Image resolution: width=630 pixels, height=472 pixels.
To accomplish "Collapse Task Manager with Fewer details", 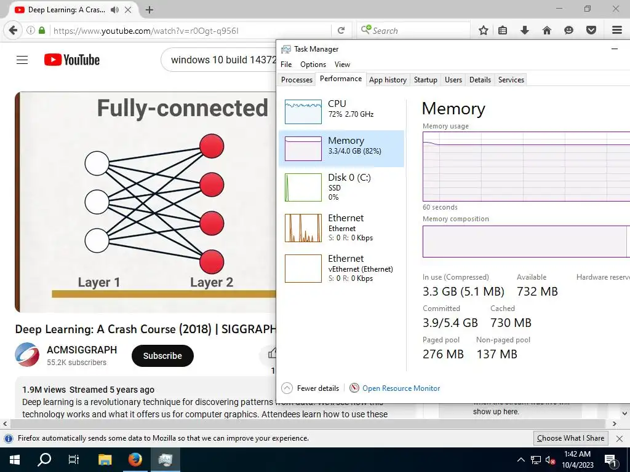I will pyautogui.click(x=310, y=388).
